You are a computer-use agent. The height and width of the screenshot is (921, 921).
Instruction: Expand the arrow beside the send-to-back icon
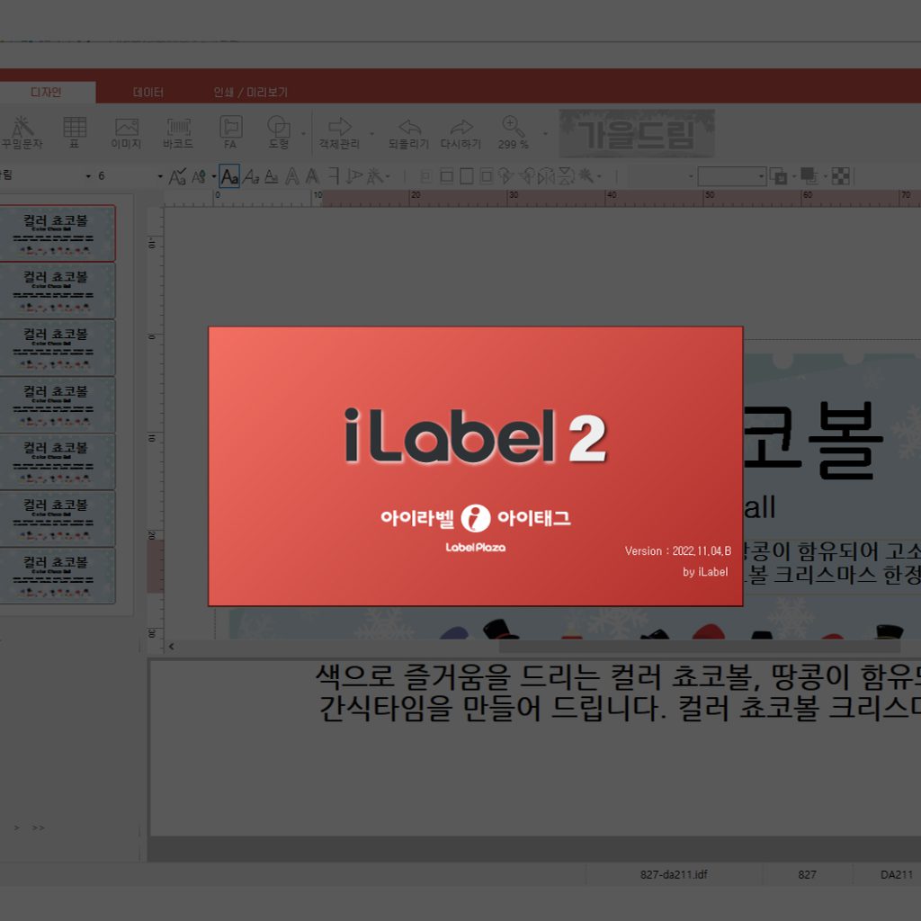coord(826,176)
